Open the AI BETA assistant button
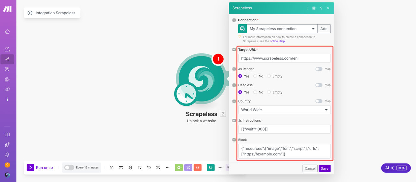This screenshot has height=182, width=416. tap(396, 168)
